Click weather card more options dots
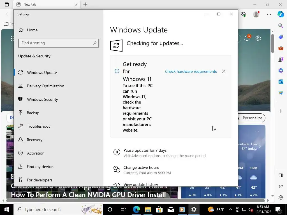 [257, 132]
